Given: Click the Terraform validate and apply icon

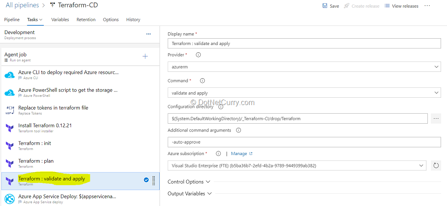Looking at the screenshot, I should point(10,181).
